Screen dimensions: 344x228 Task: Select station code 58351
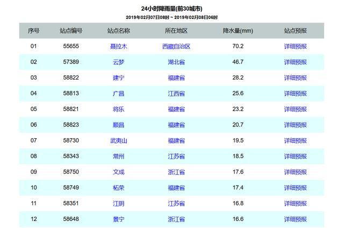click(71, 203)
